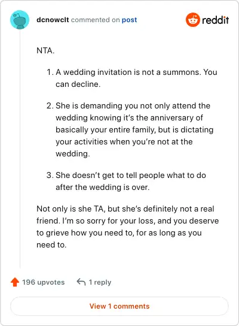
Task: Click the "NTA." verdict text
Action: pyautogui.click(x=45, y=50)
